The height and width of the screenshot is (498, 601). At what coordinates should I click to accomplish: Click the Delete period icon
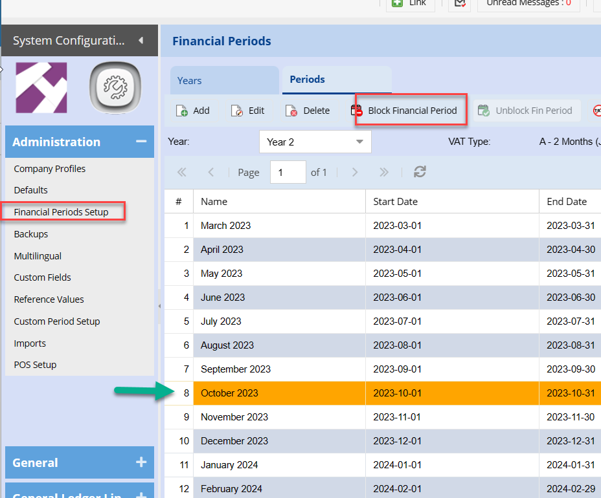click(x=292, y=111)
